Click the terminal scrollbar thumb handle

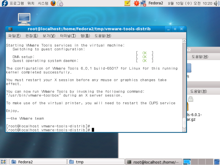[184, 123]
